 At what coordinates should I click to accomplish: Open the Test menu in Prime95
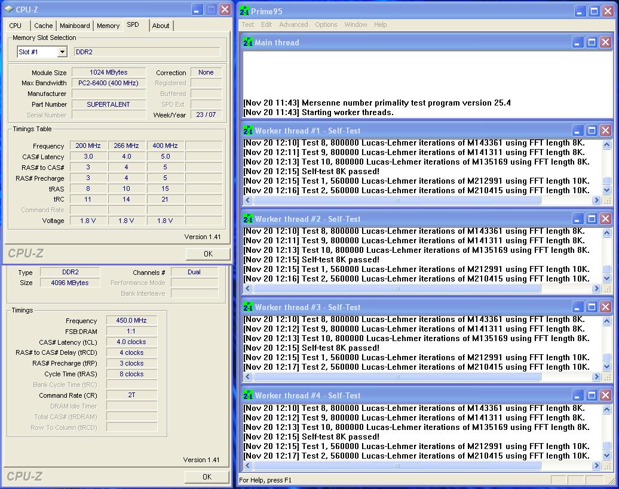[248, 24]
